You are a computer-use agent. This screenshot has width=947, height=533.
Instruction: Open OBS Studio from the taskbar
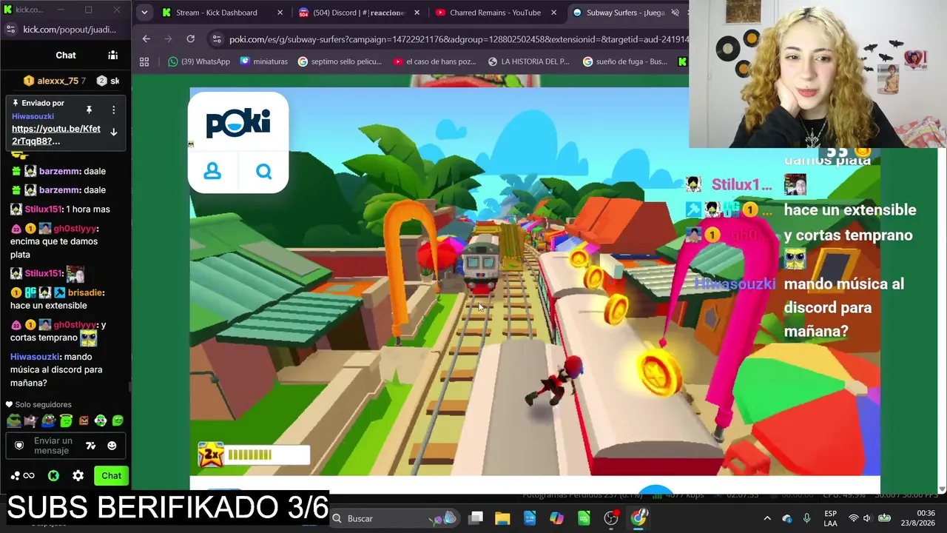[611, 518]
